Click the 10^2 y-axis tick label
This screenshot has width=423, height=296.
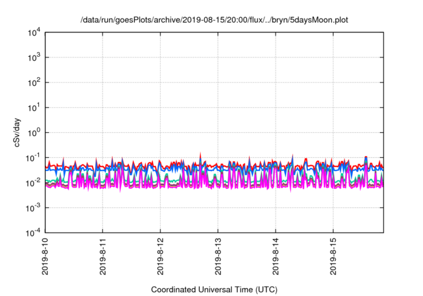pos(34,83)
